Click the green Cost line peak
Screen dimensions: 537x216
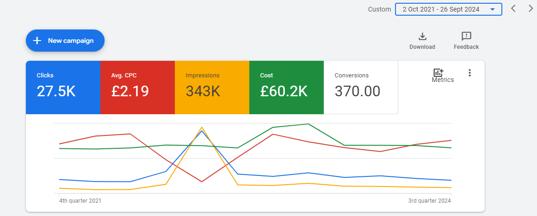309,124
